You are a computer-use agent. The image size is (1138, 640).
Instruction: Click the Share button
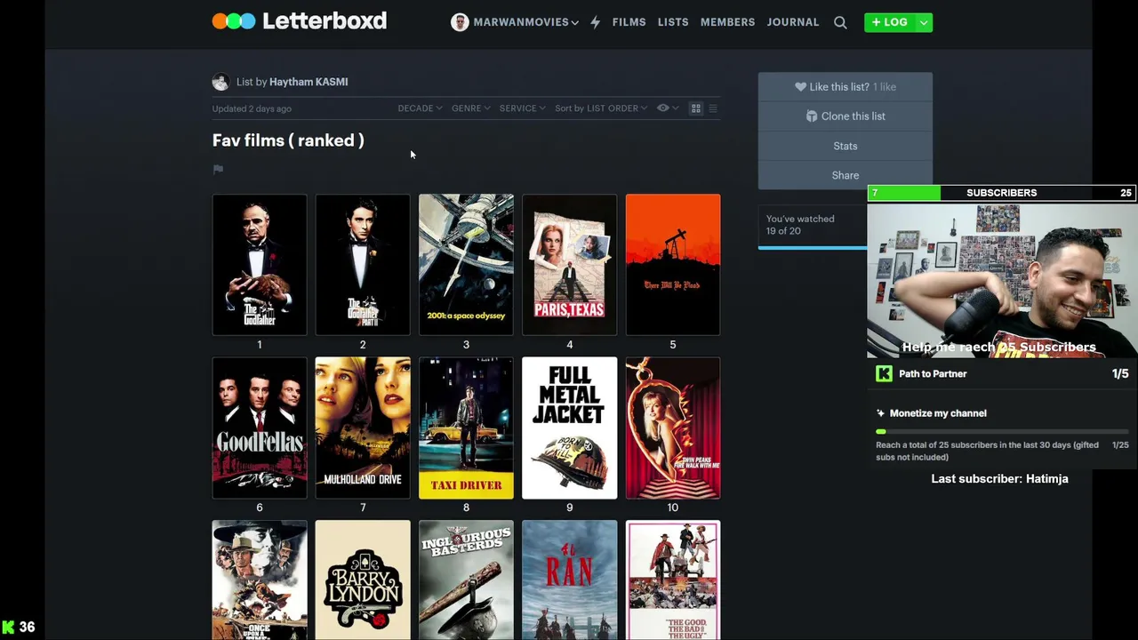(x=845, y=175)
